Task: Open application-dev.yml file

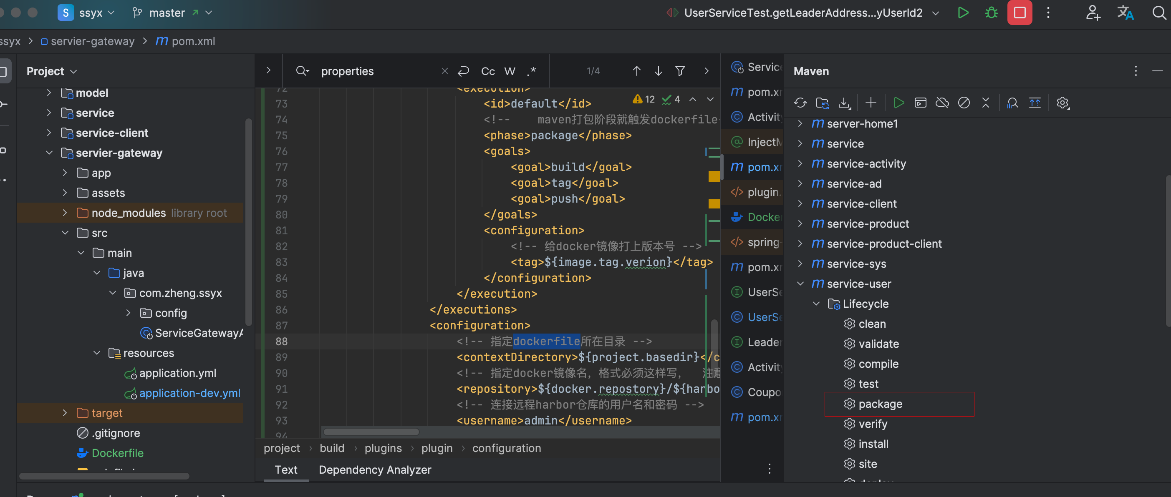Action: tap(189, 393)
